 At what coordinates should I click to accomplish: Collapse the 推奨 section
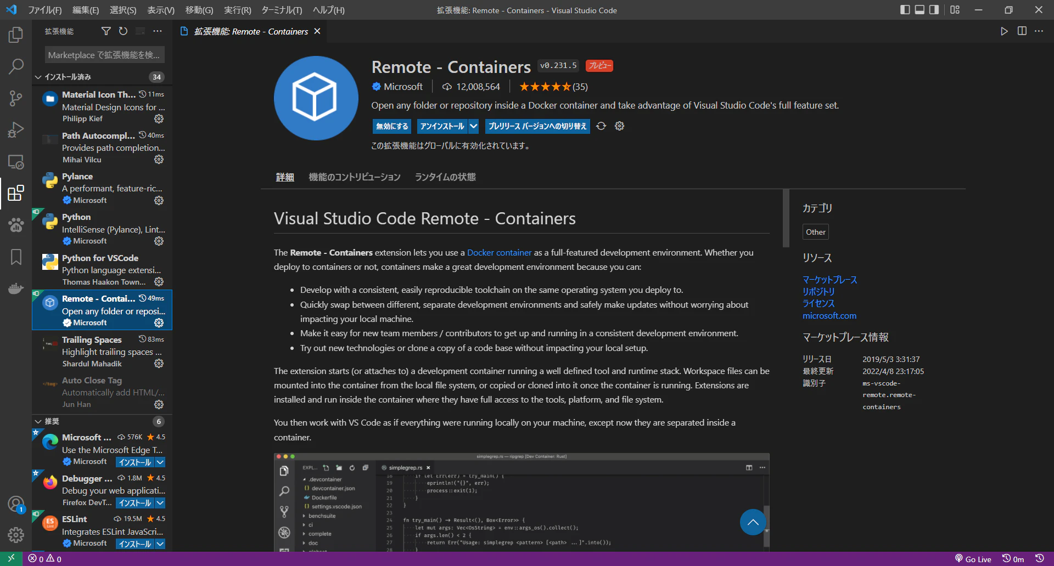click(102, 421)
